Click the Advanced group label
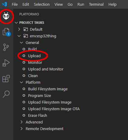Image resolution: width=128 pixels, height=140 pixels. (x=34, y=122)
